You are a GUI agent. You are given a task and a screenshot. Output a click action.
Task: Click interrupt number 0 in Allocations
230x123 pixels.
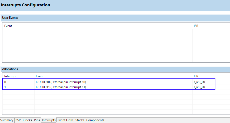tap(5, 82)
